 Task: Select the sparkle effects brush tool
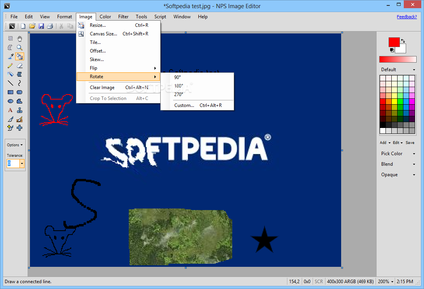[10, 128]
